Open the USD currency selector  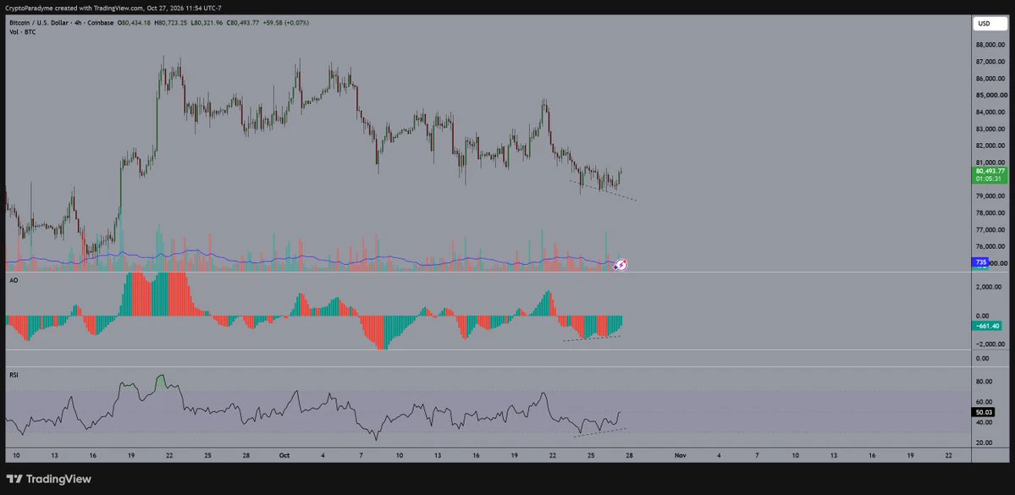click(x=990, y=24)
